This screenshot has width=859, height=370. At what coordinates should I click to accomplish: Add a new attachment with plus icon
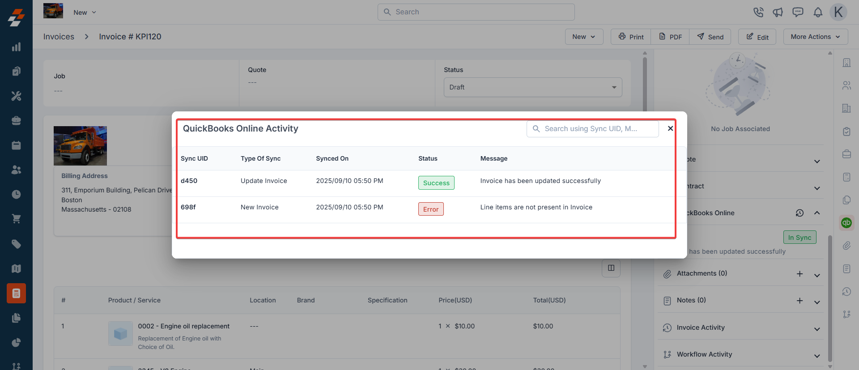pos(799,274)
